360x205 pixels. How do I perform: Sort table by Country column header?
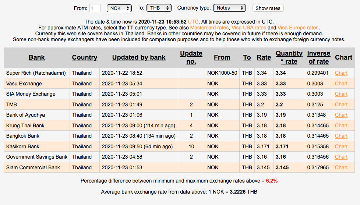point(85,57)
